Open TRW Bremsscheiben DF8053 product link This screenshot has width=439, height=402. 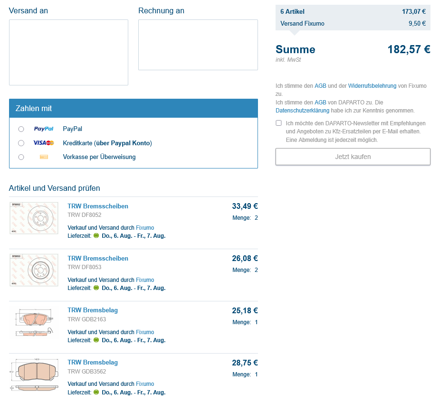point(98,258)
